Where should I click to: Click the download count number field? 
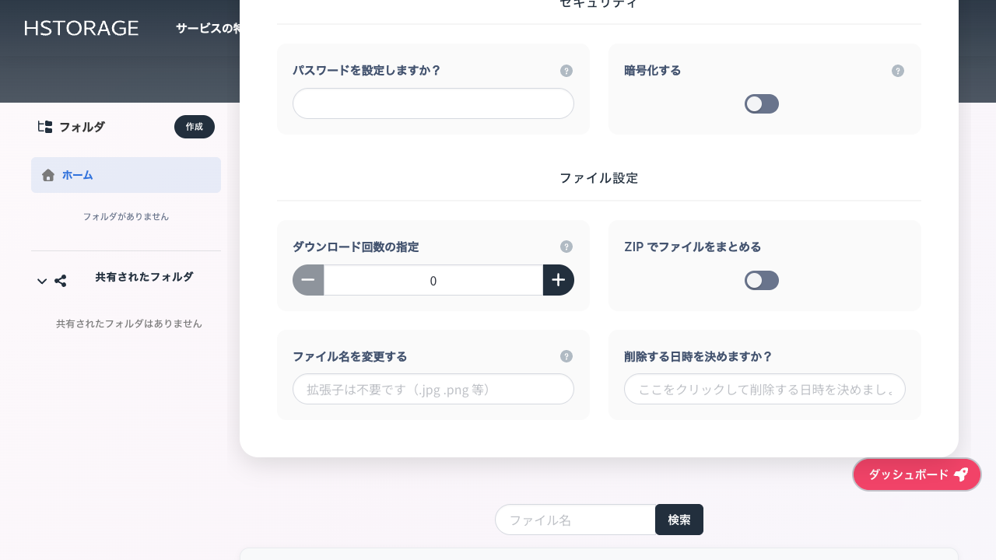click(x=433, y=280)
